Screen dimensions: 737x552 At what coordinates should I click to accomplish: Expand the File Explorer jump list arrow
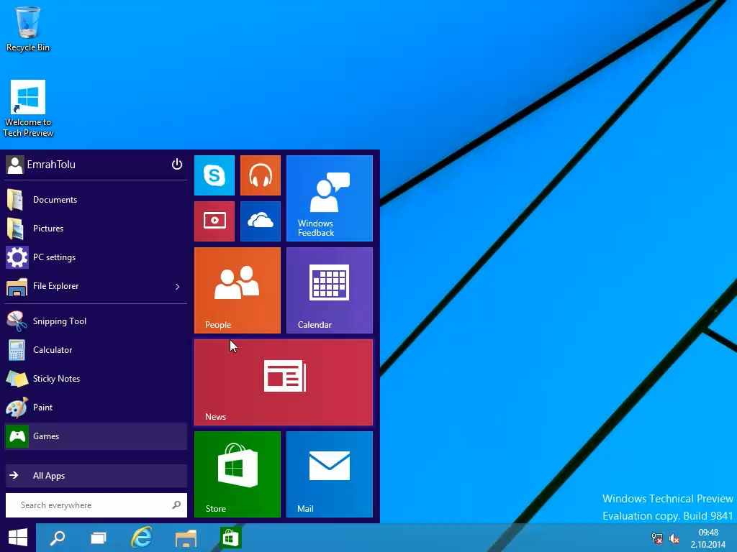177,286
